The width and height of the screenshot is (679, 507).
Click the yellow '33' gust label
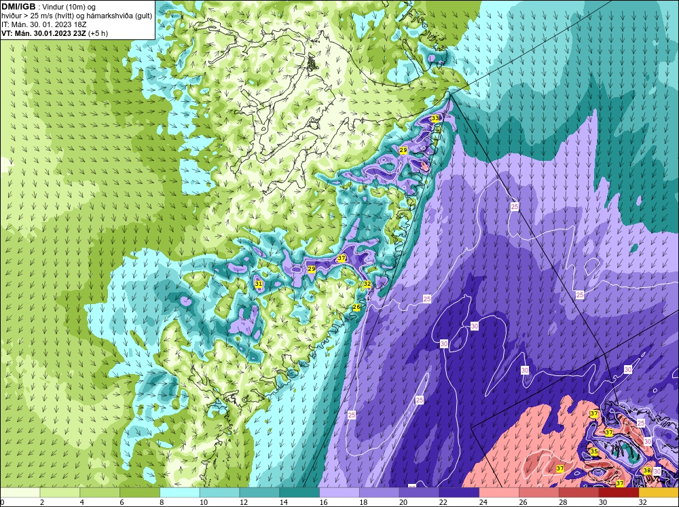(435, 118)
